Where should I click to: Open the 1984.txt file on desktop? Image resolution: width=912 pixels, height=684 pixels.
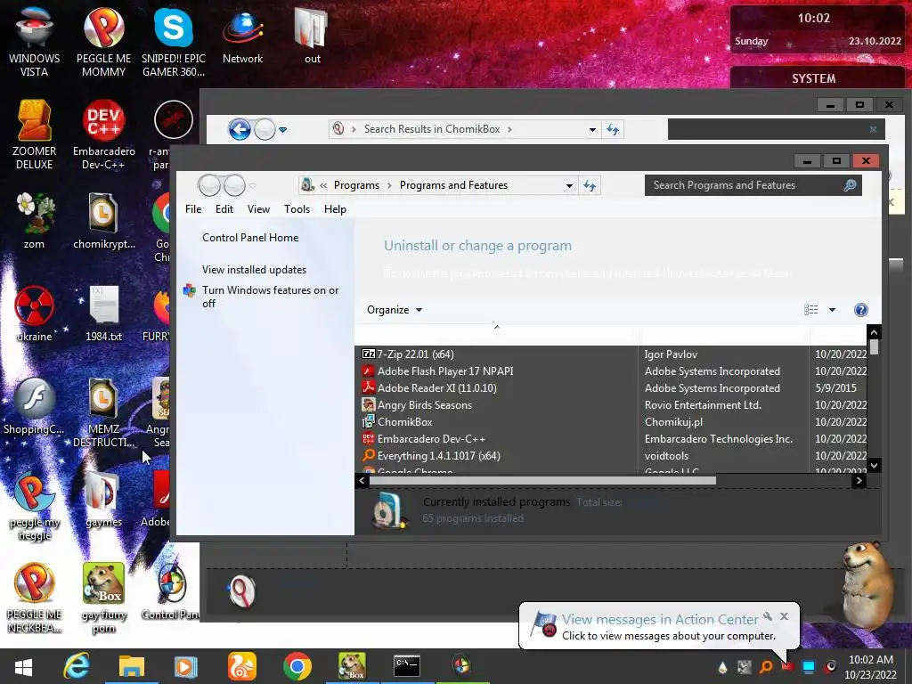(103, 313)
